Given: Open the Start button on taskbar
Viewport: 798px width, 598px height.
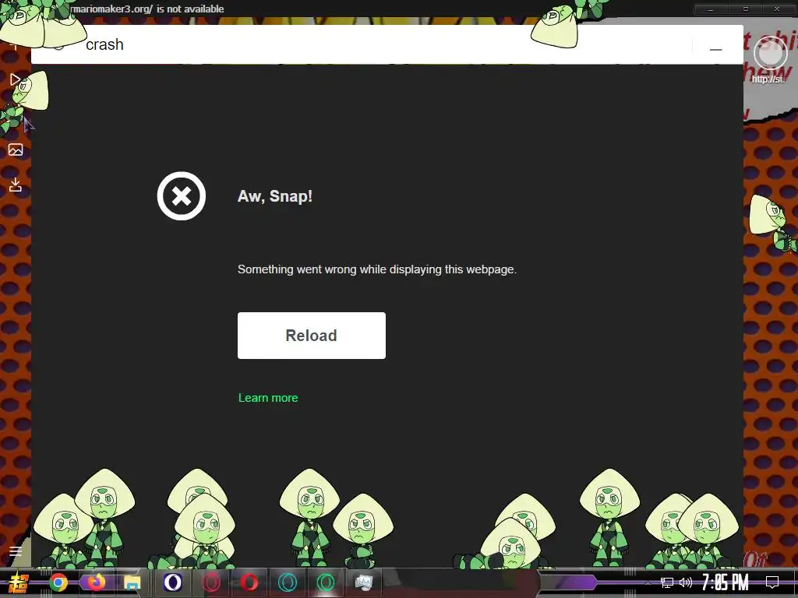Looking at the screenshot, I should (19, 582).
